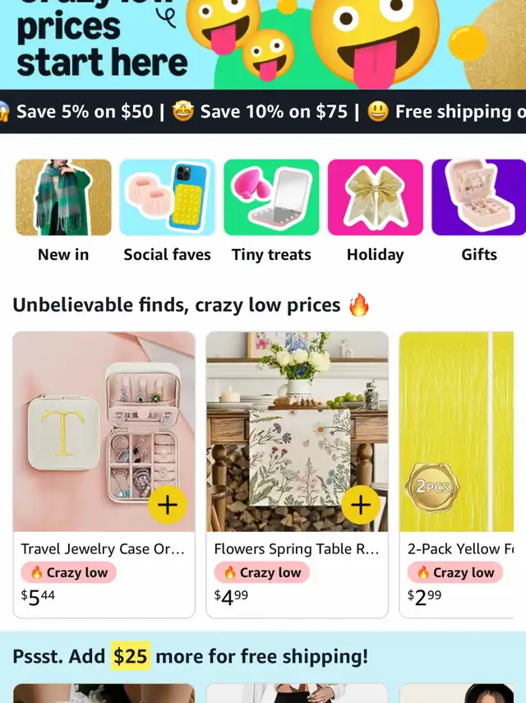Tap the fire emoji beside Unbelievable finds
This screenshot has width=526, height=703.
coord(359,305)
